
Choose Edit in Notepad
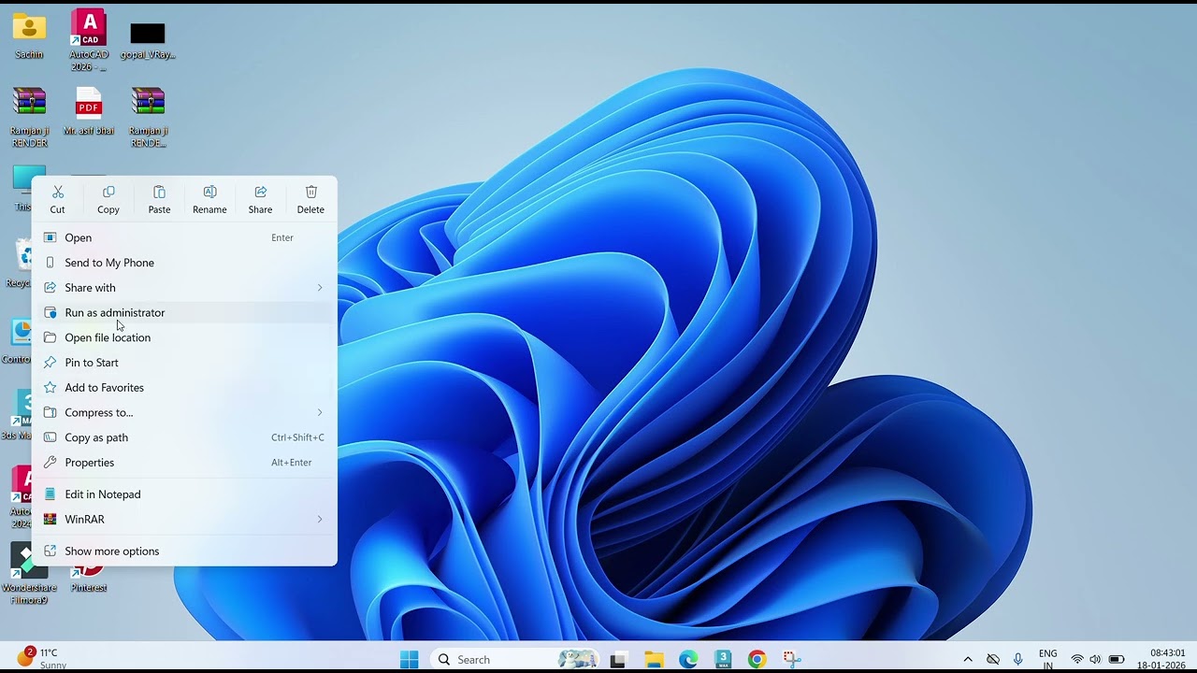(184, 494)
